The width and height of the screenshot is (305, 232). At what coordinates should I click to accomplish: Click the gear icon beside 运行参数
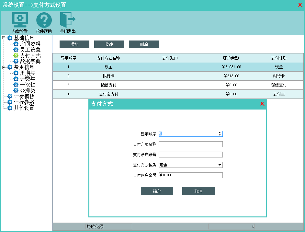pos(10,102)
